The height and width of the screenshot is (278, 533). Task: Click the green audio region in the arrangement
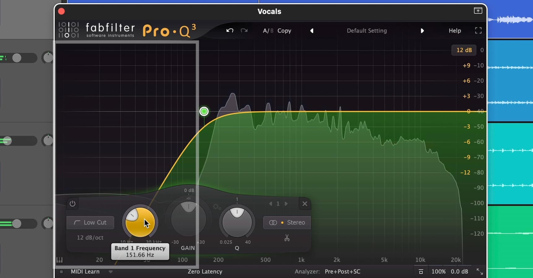pos(510,242)
